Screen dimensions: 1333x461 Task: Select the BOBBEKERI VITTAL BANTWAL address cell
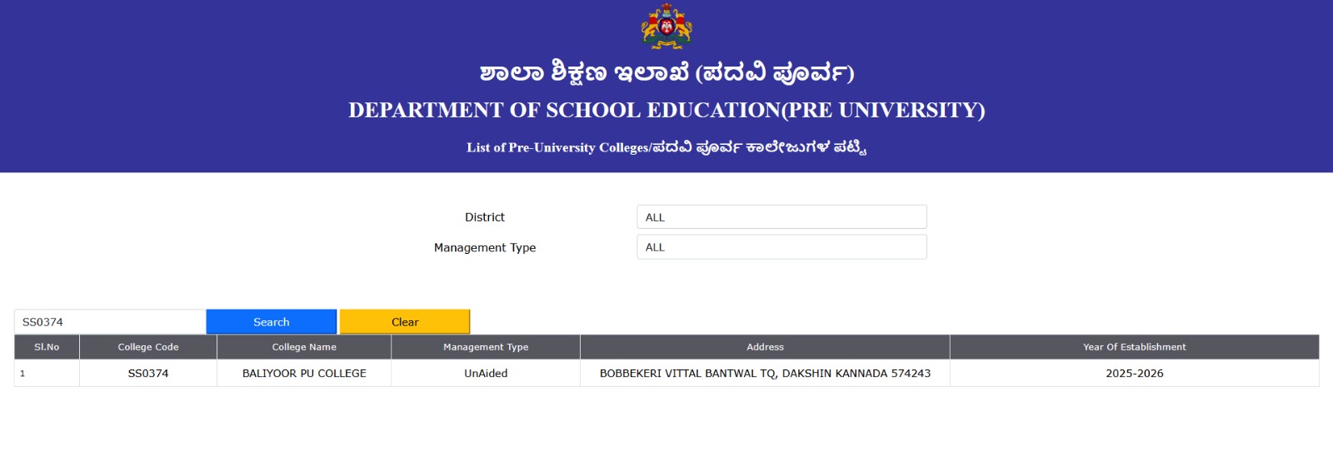tap(765, 374)
